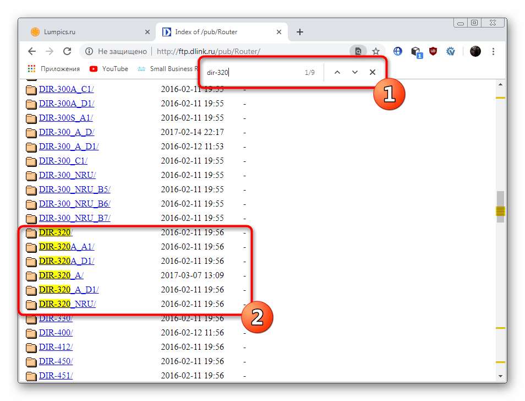Open a new browser tab
The image size is (525, 401).
(x=300, y=32)
